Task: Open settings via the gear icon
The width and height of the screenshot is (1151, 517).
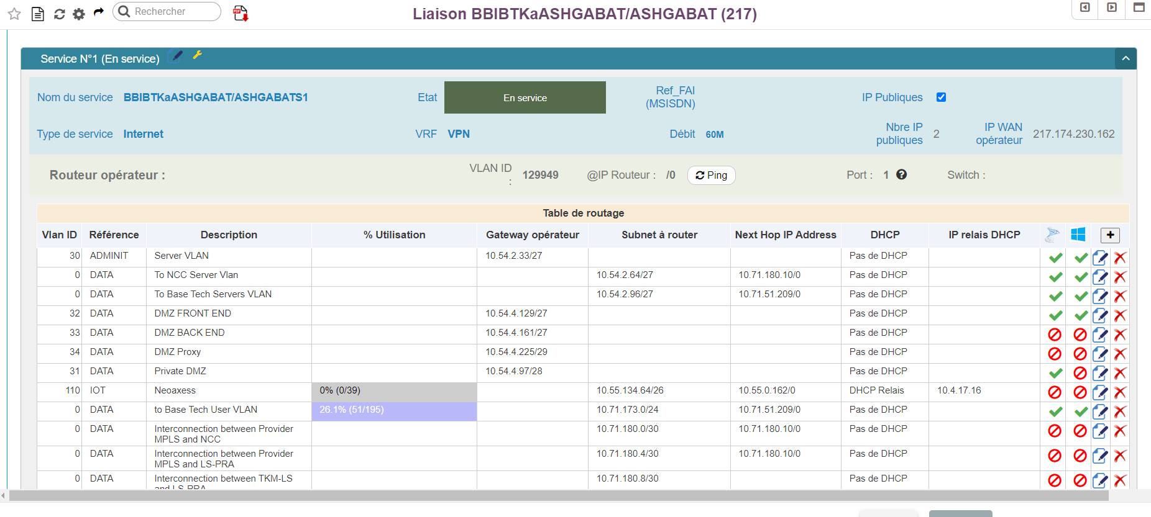Action: click(79, 14)
